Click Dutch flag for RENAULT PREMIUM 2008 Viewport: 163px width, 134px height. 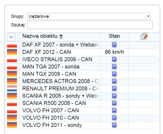12,89
